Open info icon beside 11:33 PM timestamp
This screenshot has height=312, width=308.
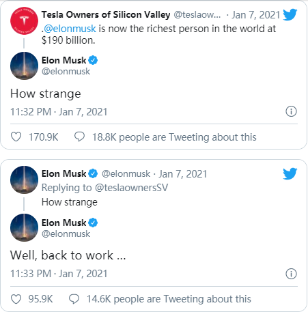coord(291,274)
